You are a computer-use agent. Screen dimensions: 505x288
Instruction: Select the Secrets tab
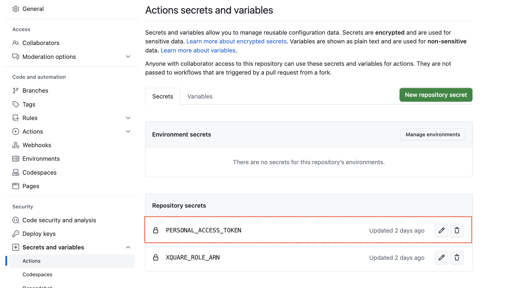[162, 96]
